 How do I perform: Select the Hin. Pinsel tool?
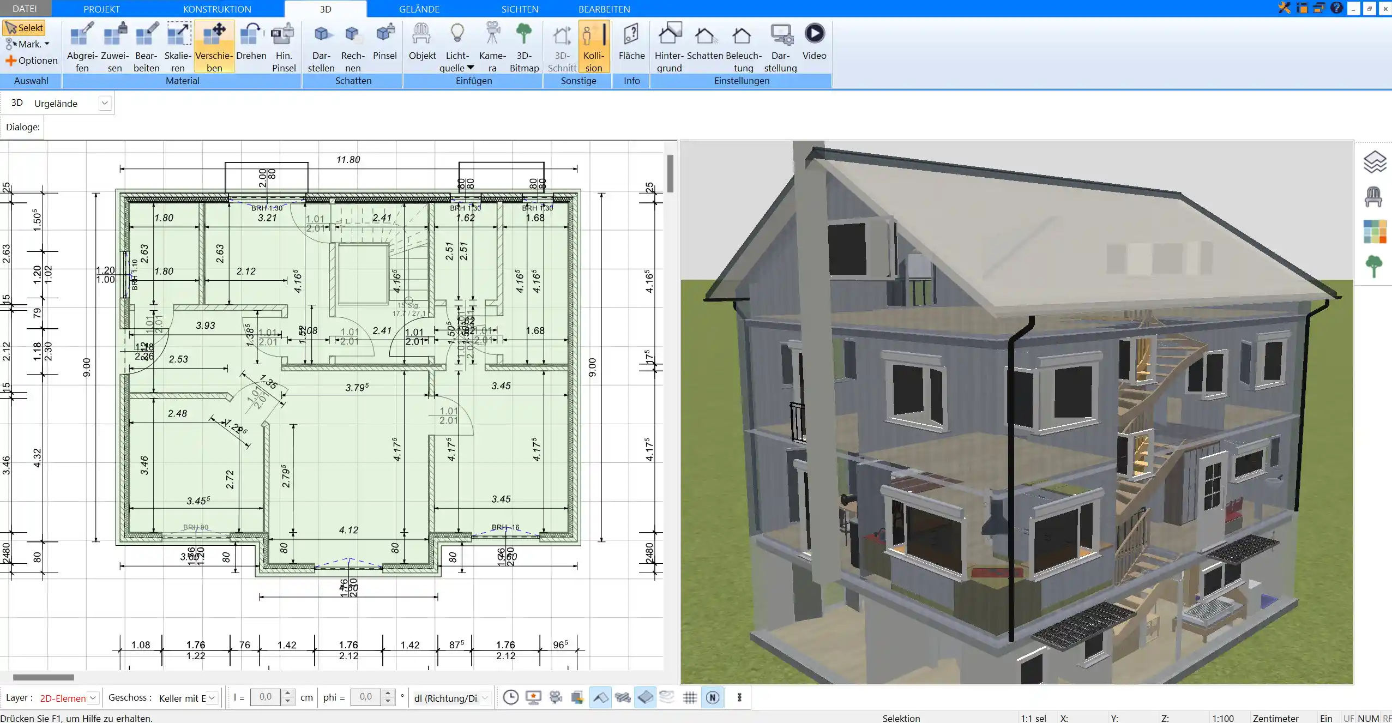pos(284,47)
